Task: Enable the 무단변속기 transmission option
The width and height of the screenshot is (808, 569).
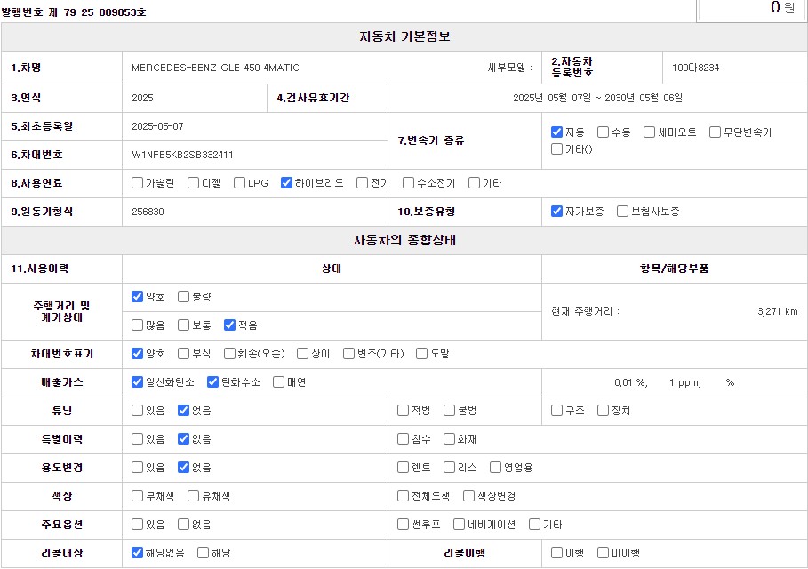Action: pyautogui.click(x=716, y=132)
